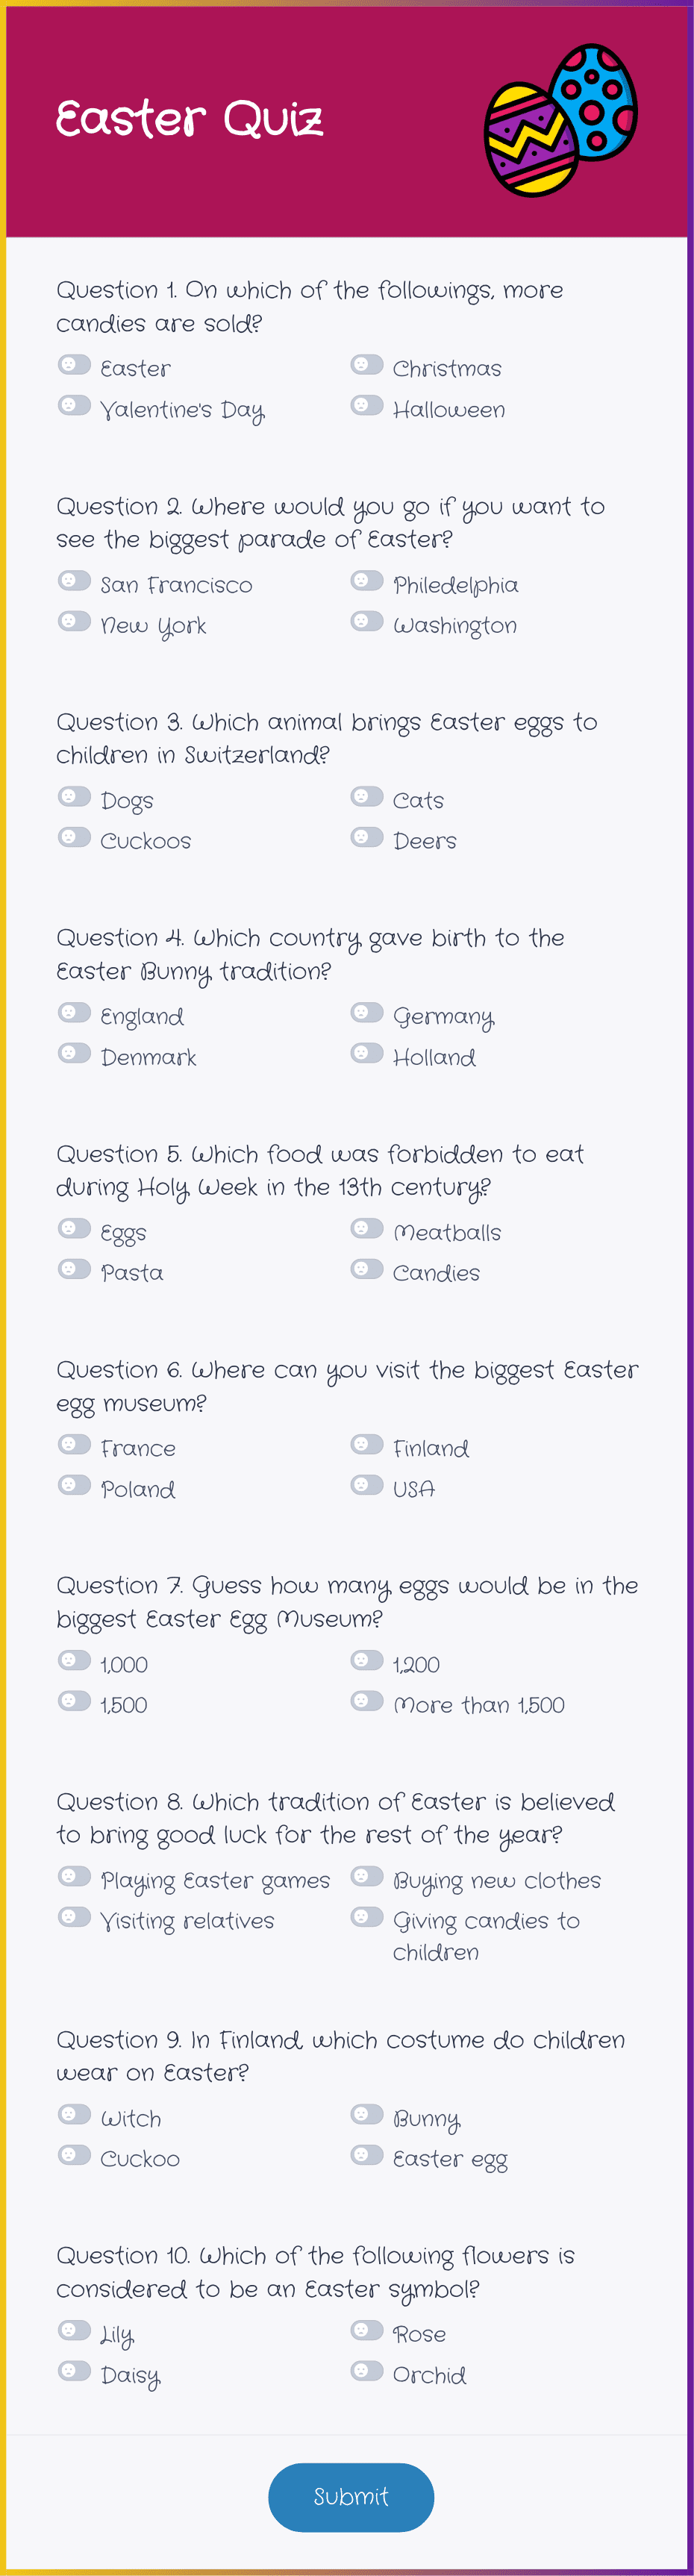Choose Halloween for question 1
Screen dimensions: 694x2576
pos(367,405)
